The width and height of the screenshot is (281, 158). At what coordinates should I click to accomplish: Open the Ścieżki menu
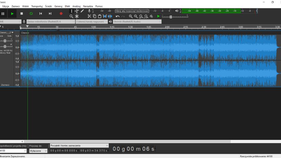[x=48, y=6]
